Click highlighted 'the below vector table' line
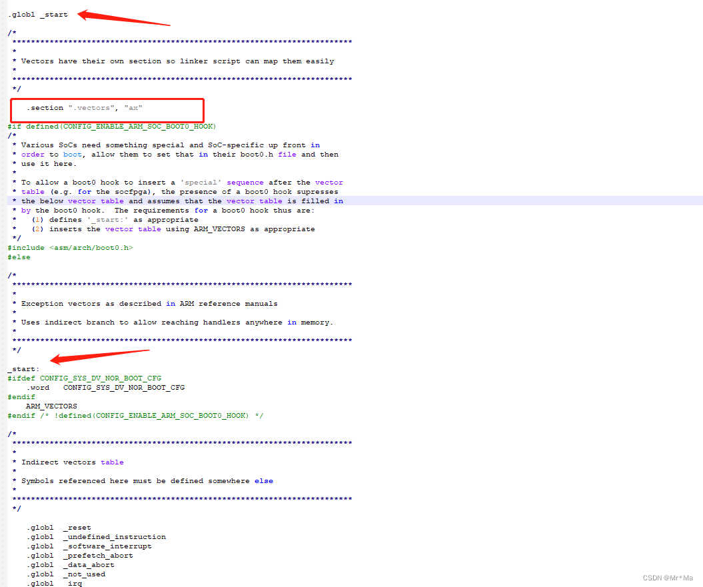The height and width of the screenshot is (587, 703). [177, 201]
